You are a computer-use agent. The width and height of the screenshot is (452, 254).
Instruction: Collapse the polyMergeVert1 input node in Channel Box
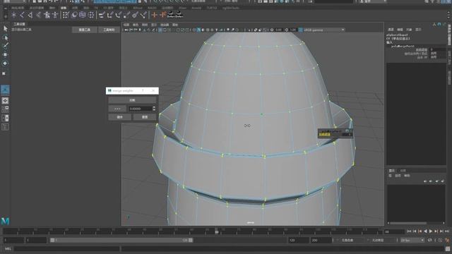(403, 46)
